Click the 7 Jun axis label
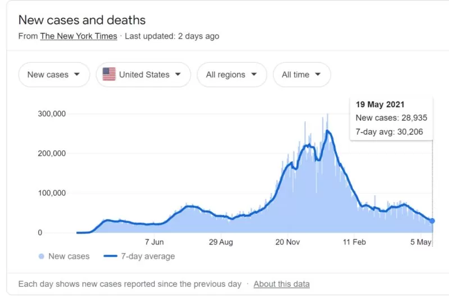This screenshot has height=298, width=449. pyautogui.click(x=154, y=242)
